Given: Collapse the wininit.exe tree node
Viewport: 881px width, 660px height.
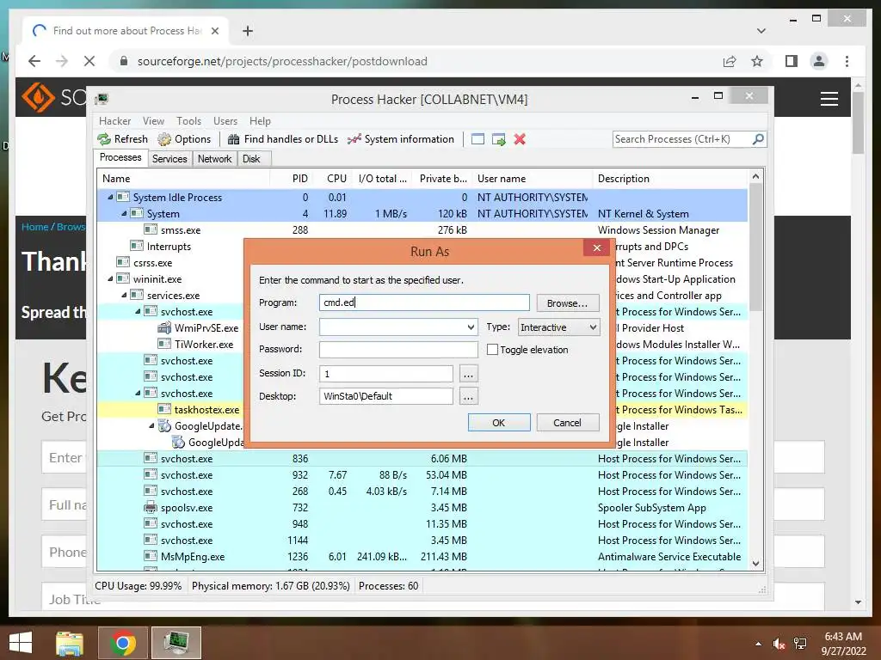Looking at the screenshot, I should [x=110, y=279].
